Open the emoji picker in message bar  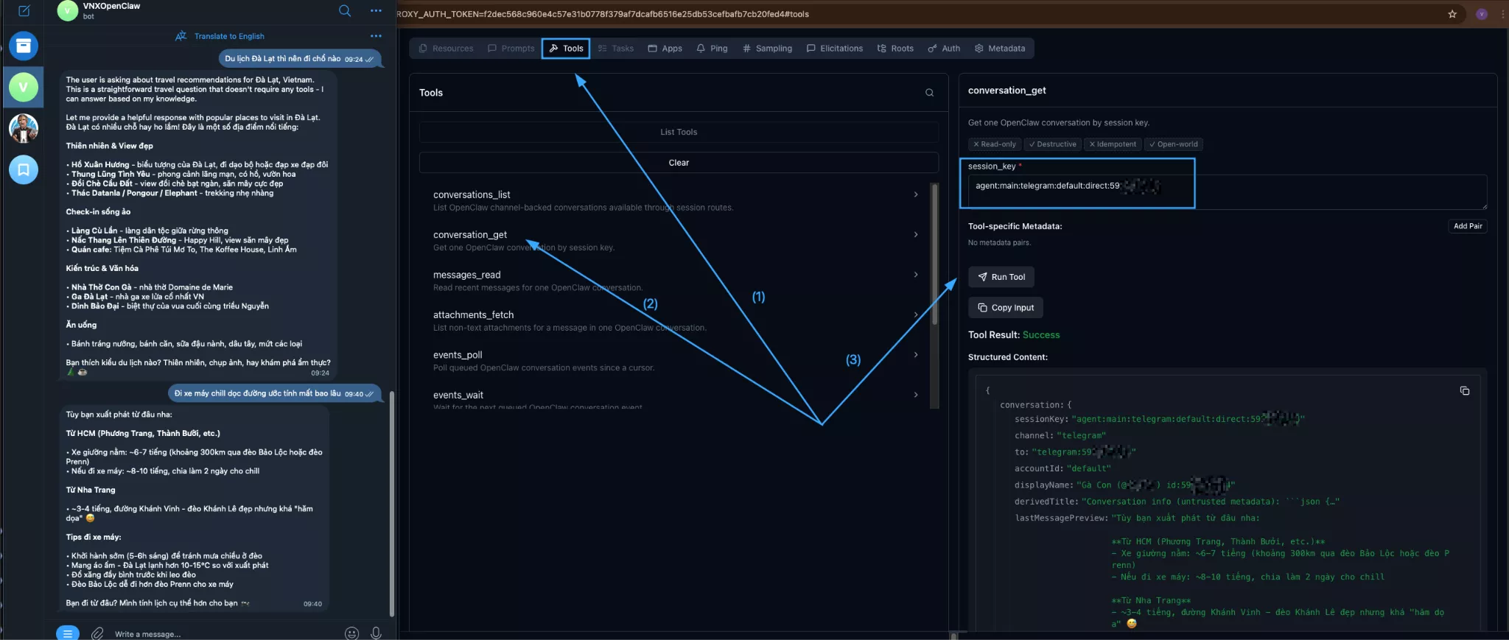click(x=351, y=633)
